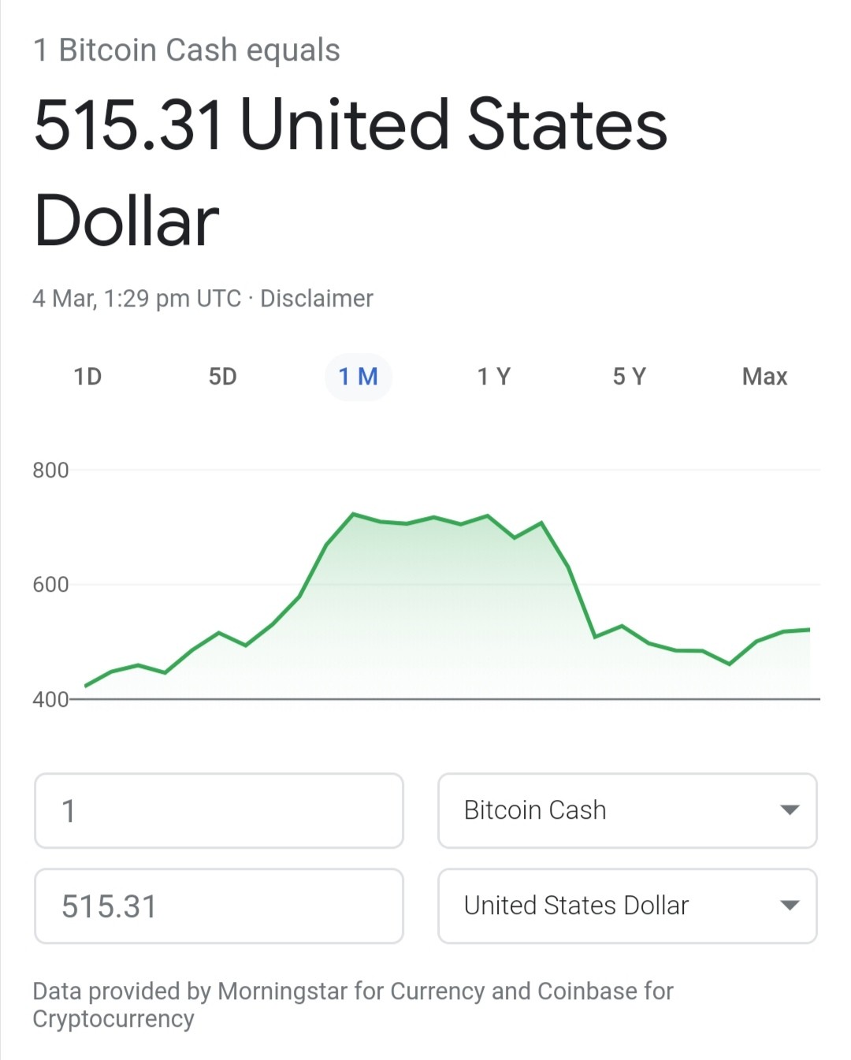Click the 800 axis label
851x1060 pixels.
click(x=50, y=470)
